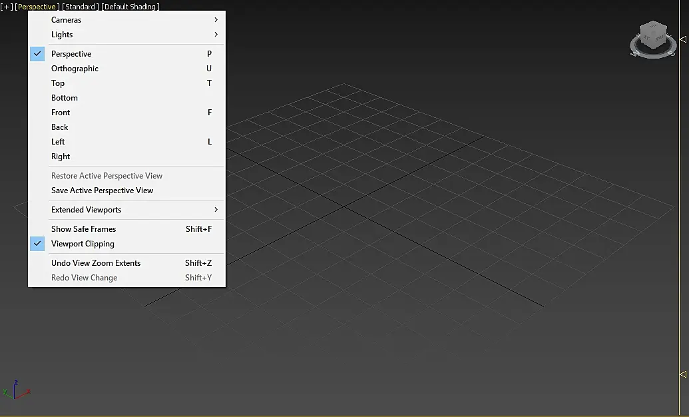
Task: Open the Default Shading viewport menu
Action: pos(130,7)
